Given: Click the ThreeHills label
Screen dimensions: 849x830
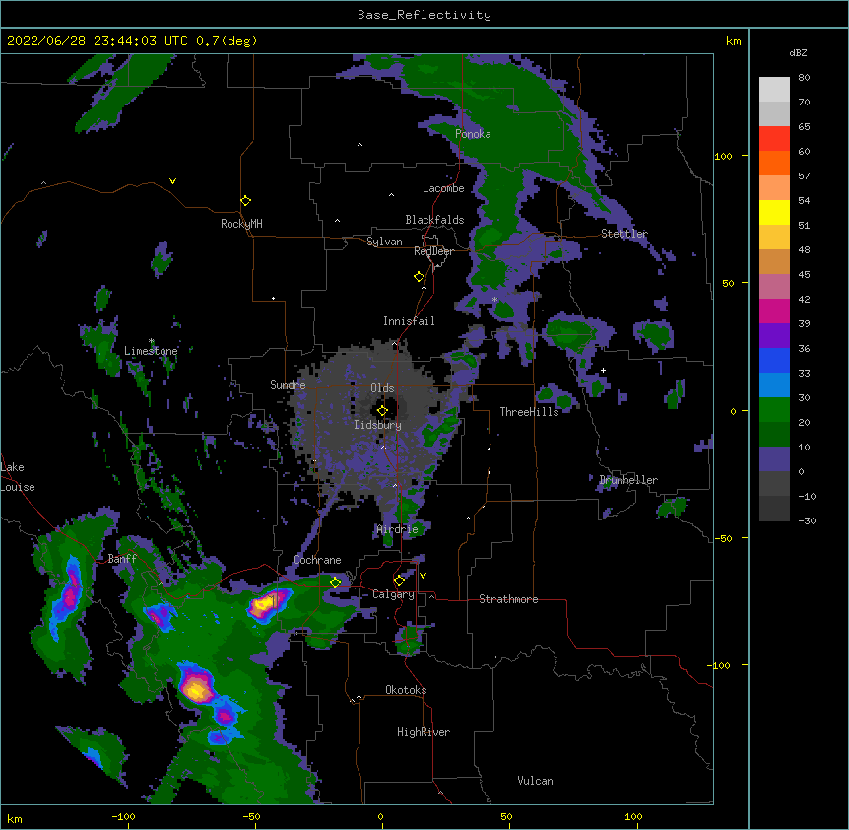Looking at the screenshot, I should pyautogui.click(x=529, y=412).
